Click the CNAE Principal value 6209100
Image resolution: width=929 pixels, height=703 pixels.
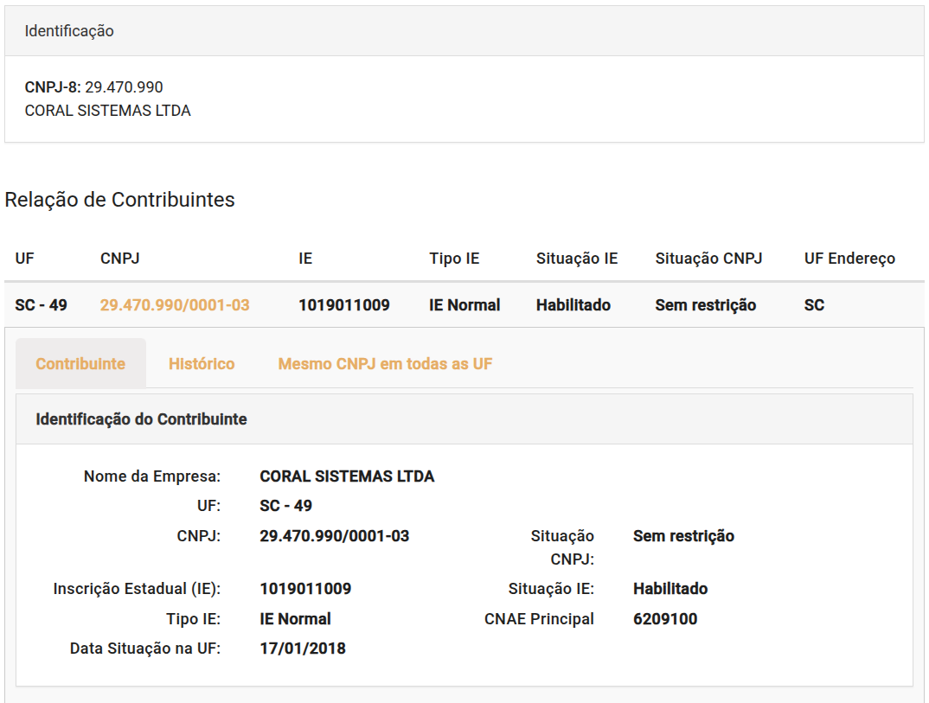click(665, 619)
